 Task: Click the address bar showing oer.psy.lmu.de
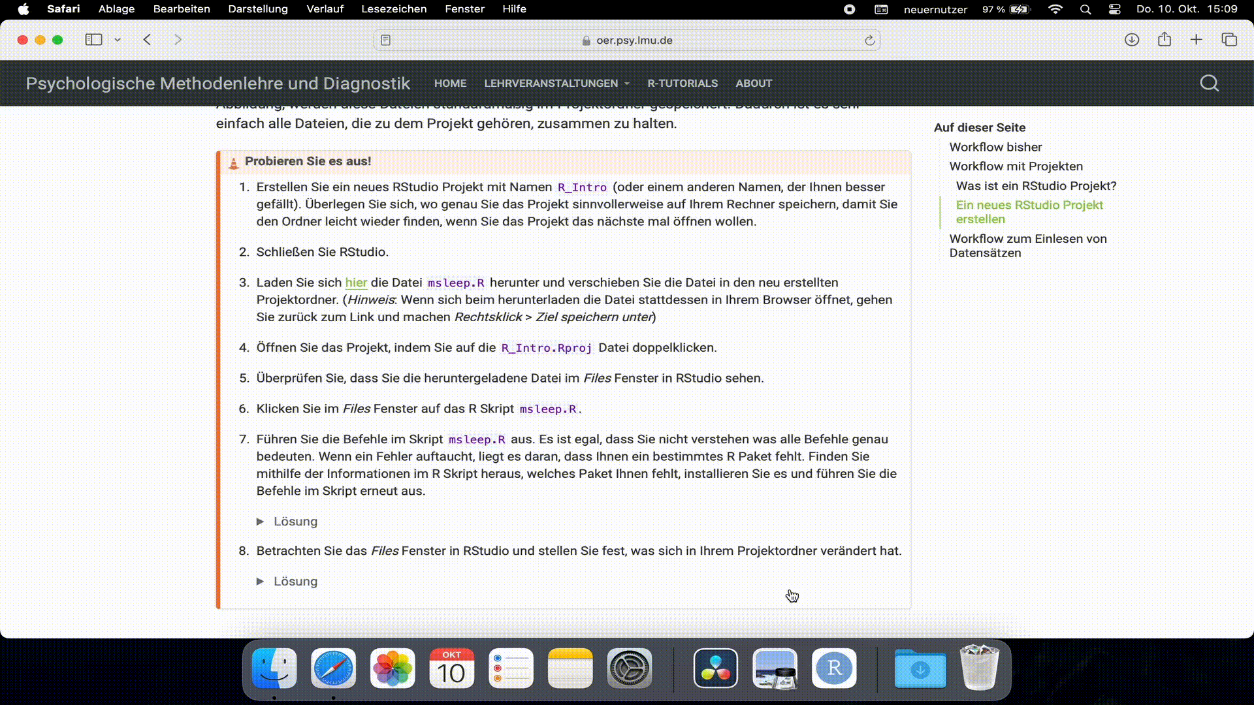pyautogui.click(x=627, y=40)
